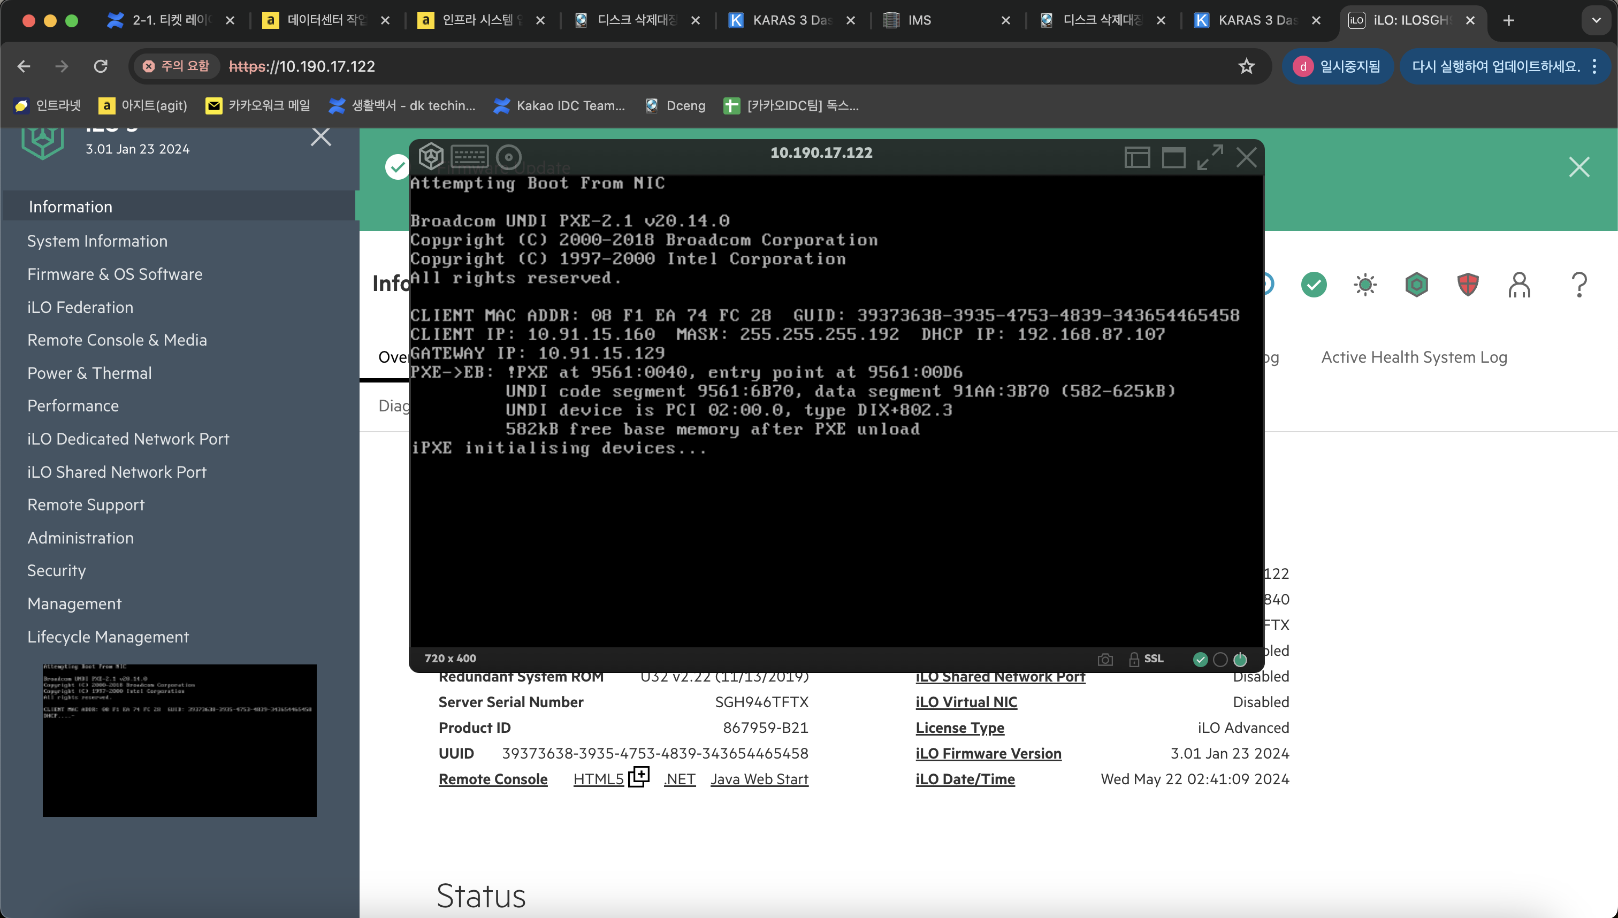
Task: Open iLO Dedicated Network Port page
Action: coord(128,439)
